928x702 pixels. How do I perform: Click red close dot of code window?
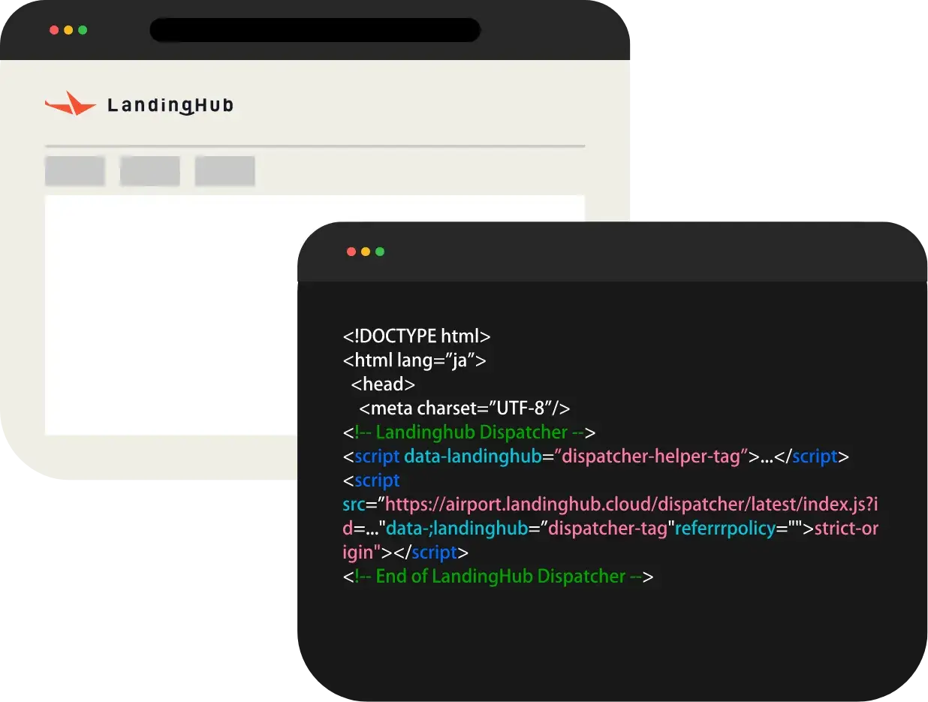(351, 252)
